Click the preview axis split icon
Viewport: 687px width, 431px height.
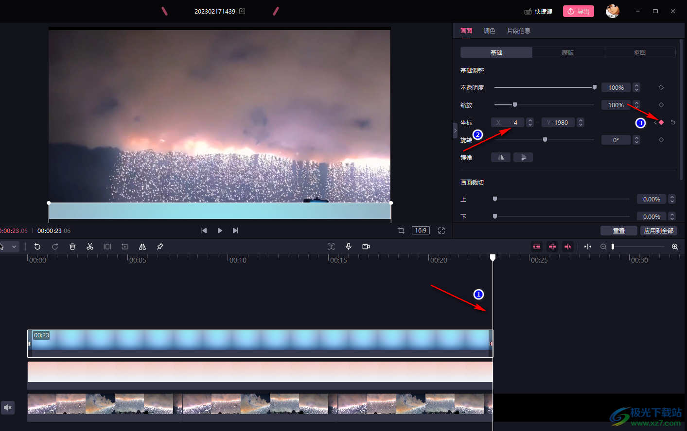click(x=588, y=247)
